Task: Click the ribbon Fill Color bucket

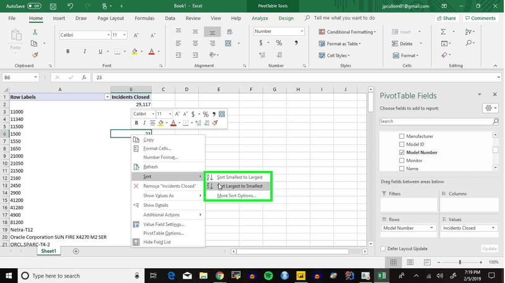Action: point(134,51)
